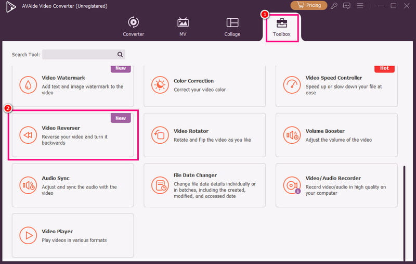416x264 pixels.
Task: Click the Pricing button
Action: [308, 5]
